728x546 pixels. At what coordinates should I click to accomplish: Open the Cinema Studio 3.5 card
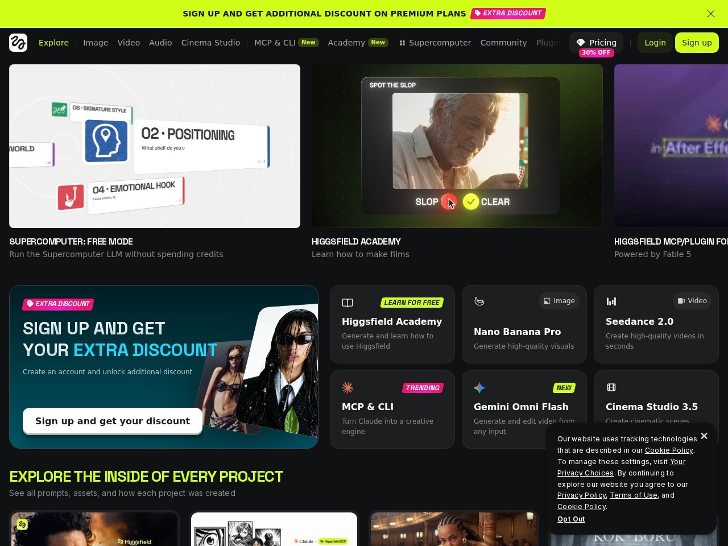(x=656, y=398)
